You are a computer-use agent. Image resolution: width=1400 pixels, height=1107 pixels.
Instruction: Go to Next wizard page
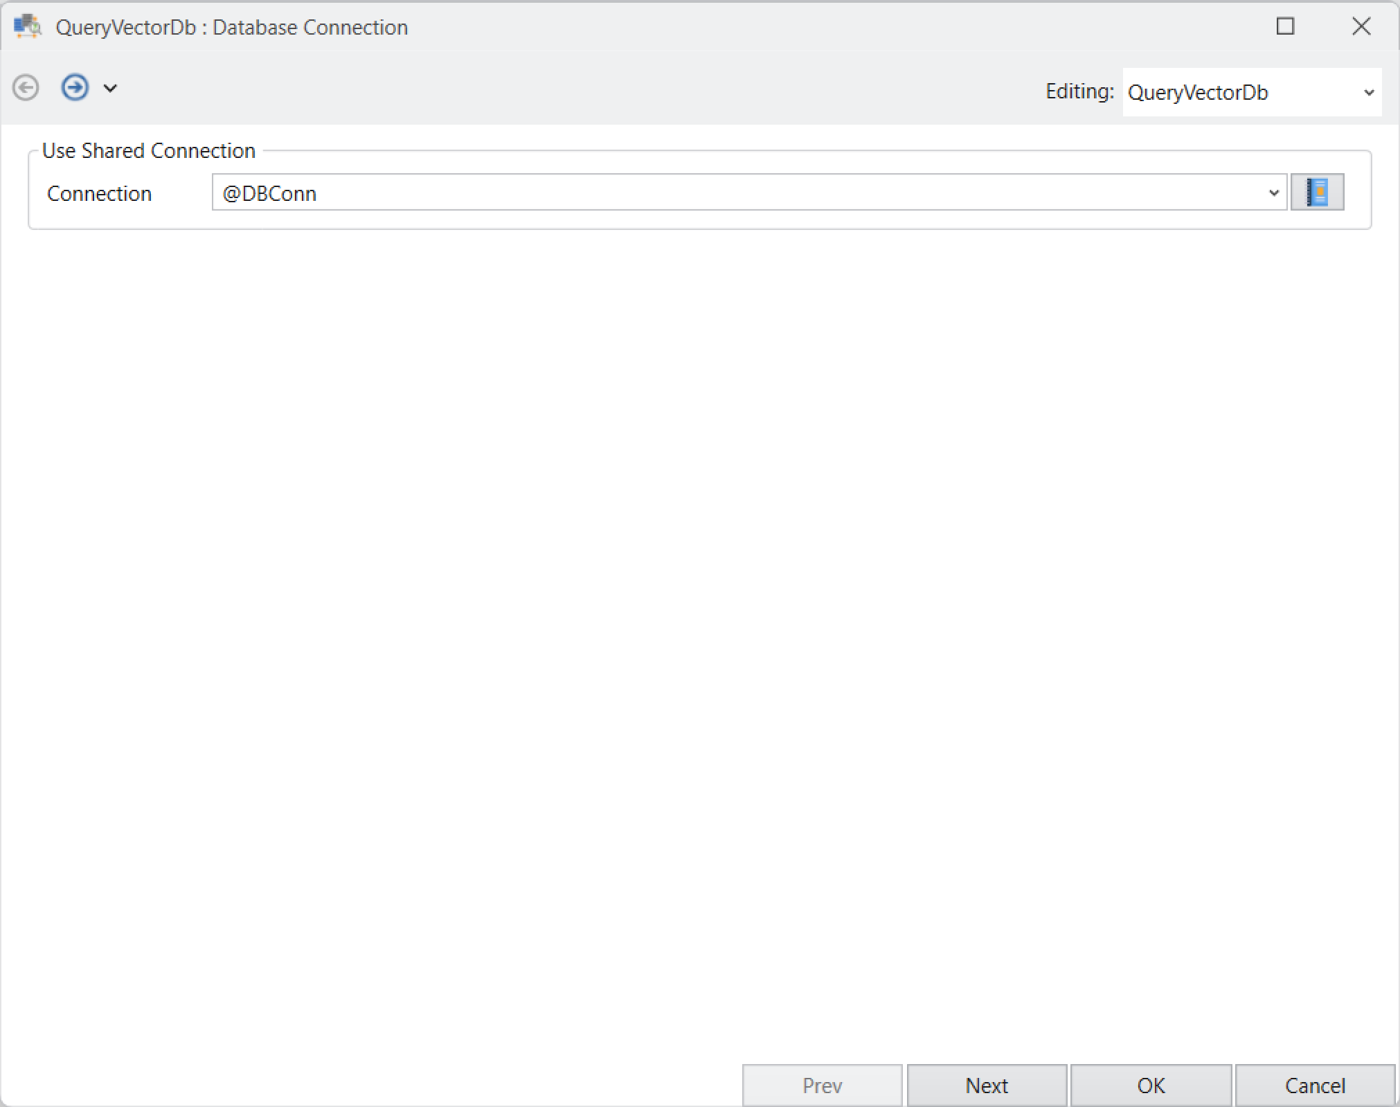pos(987,1085)
